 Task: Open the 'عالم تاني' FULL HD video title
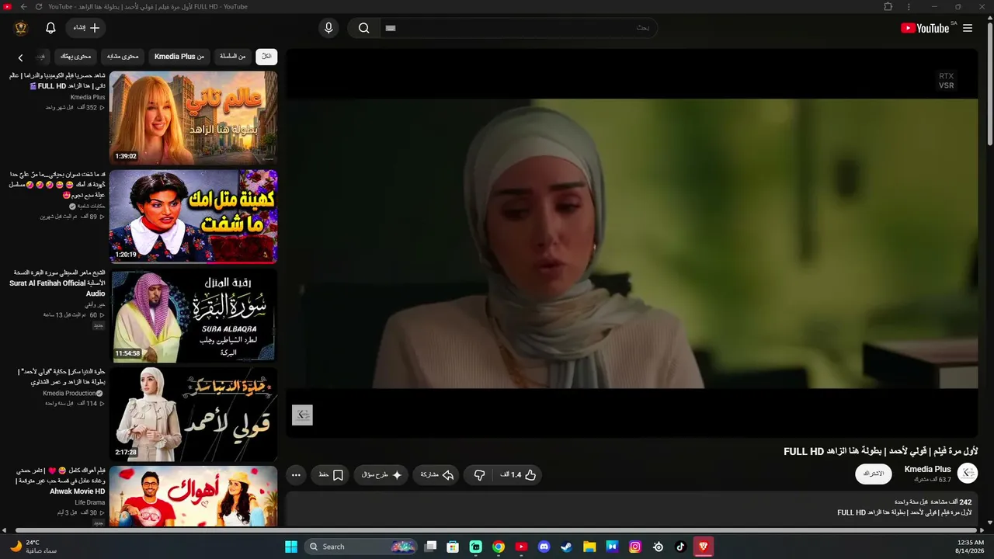[x=57, y=81]
